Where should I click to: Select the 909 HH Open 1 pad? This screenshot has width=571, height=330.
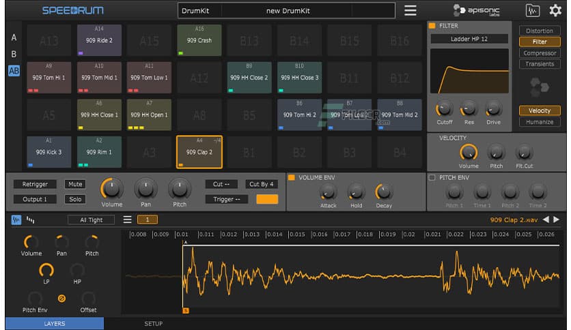click(150, 115)
